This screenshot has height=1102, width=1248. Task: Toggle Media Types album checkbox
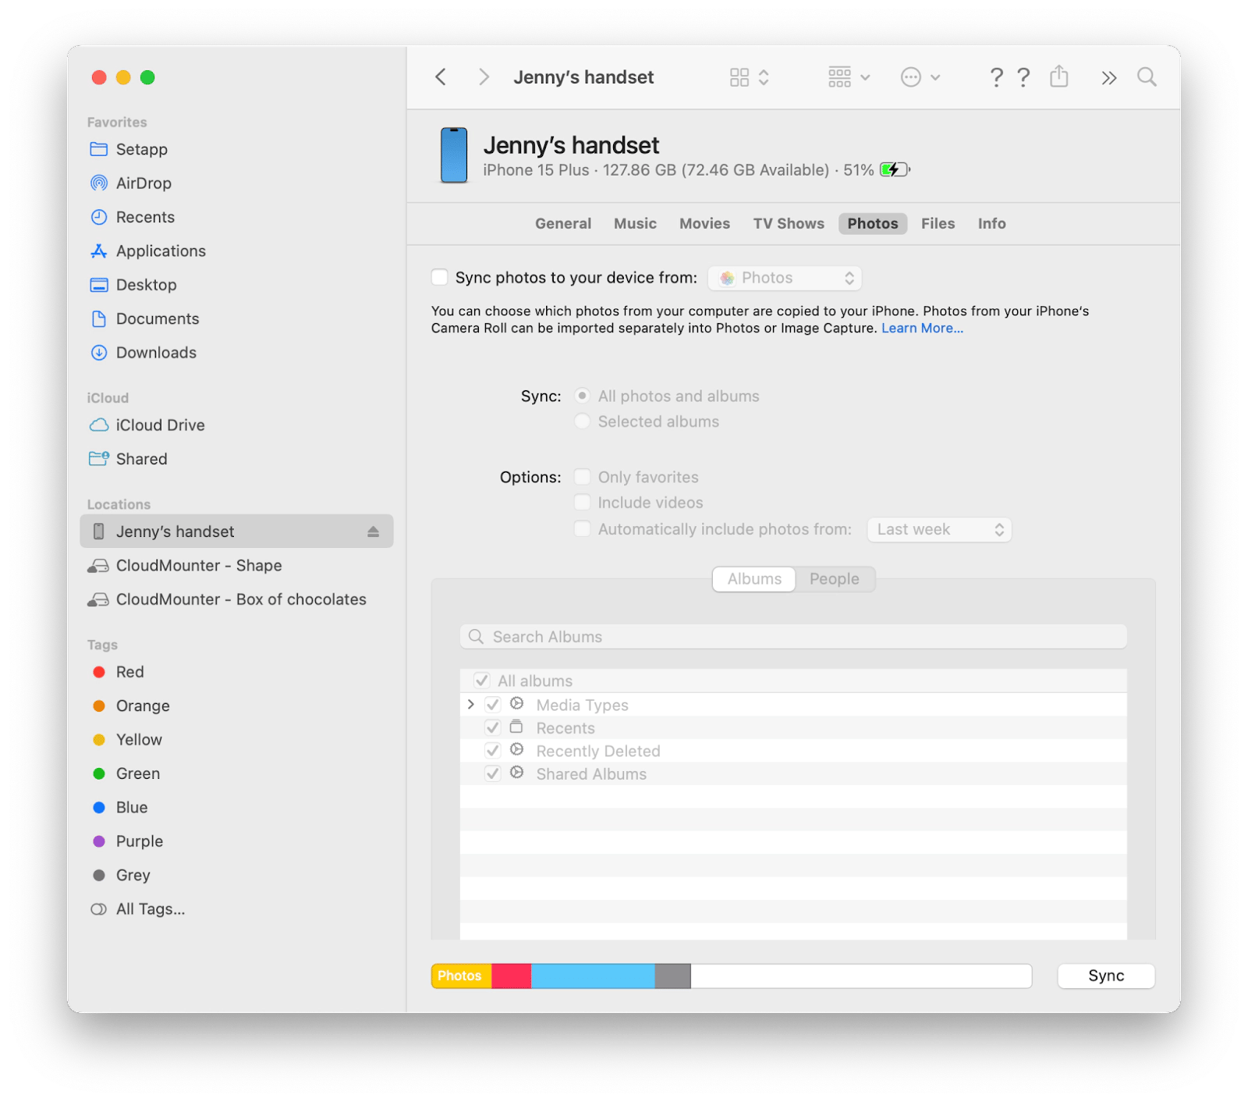pyautogui.click(x=492, y=705)
